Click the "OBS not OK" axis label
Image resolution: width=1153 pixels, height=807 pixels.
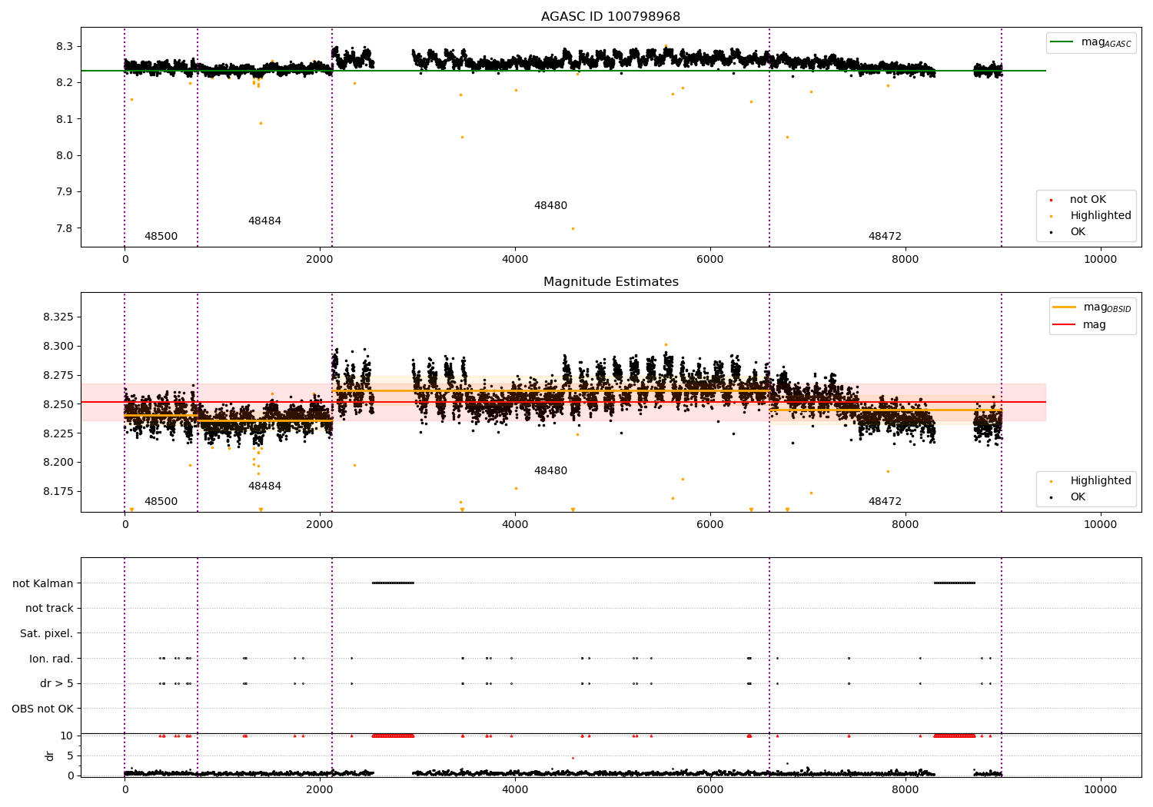(43, 709)
